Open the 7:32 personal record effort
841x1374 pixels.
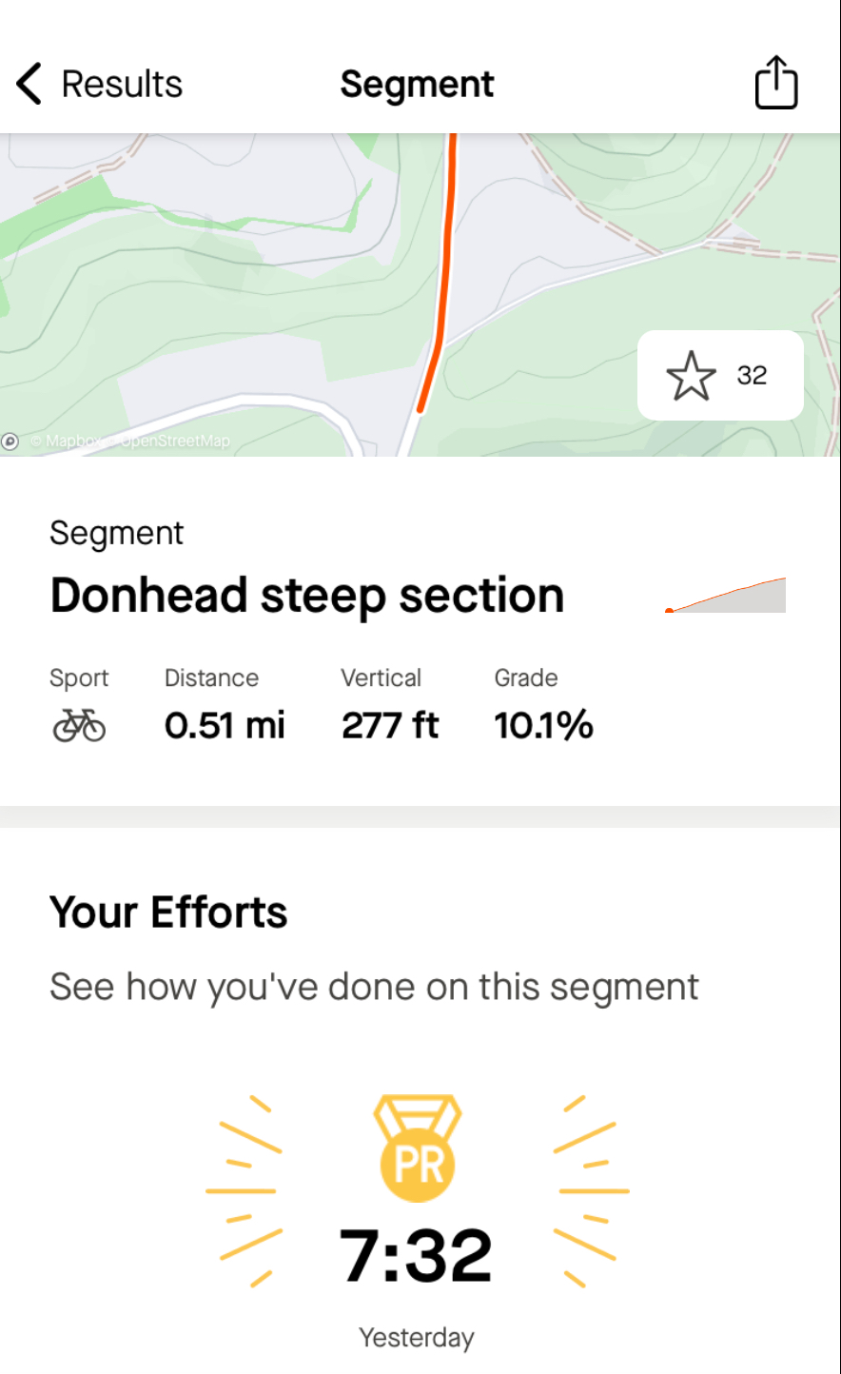point(417,1256)
